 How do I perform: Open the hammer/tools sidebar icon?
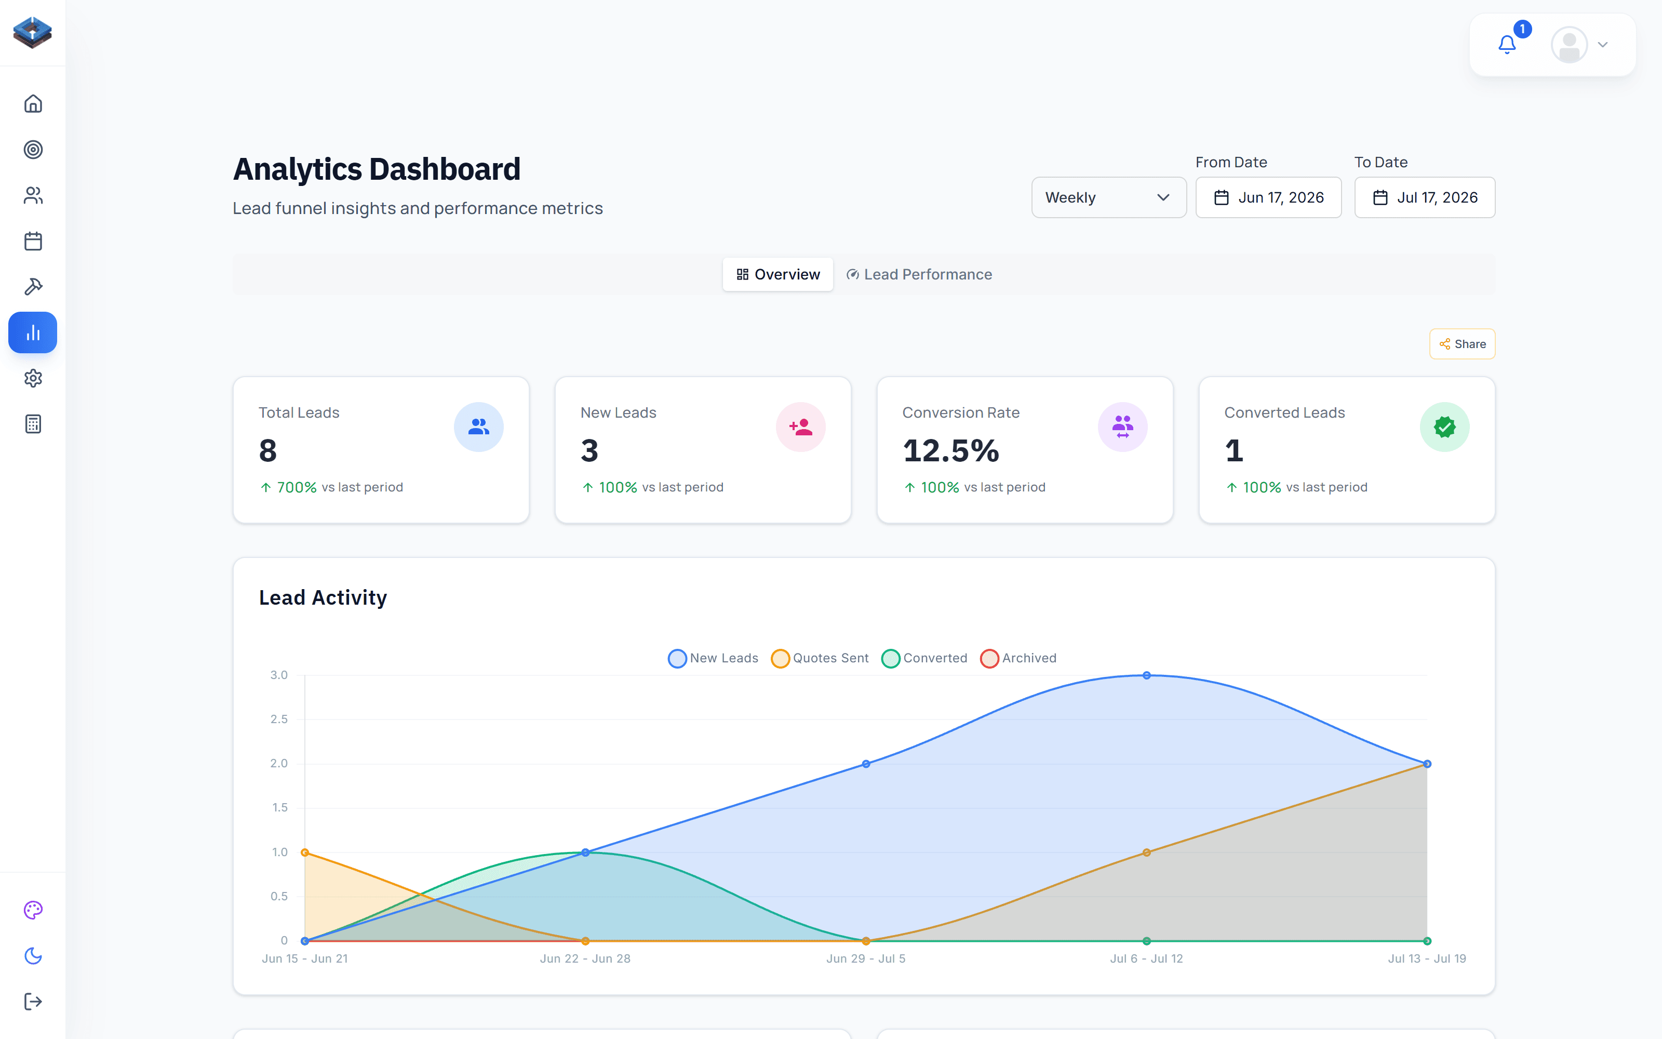[33, 287]
